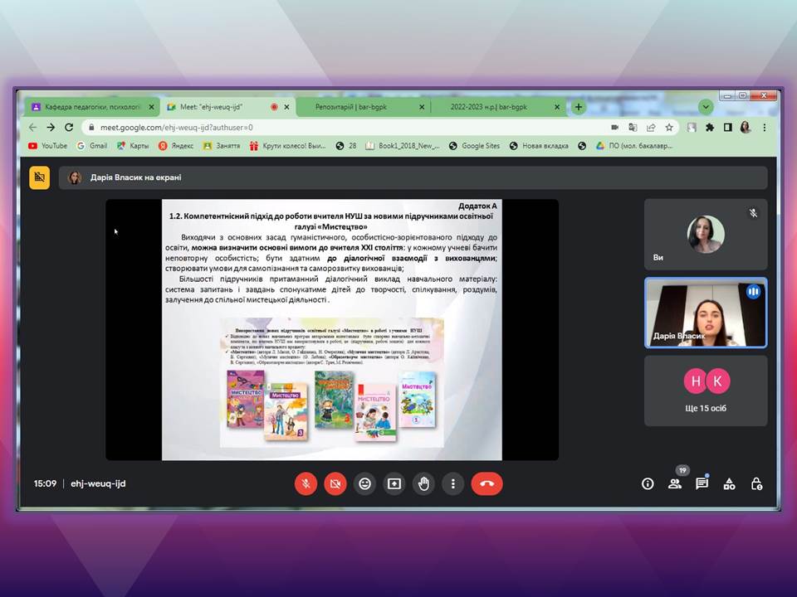The image size is (797, 597).
Task: Open Яндекс bookmark
Action: click(176, 146)
